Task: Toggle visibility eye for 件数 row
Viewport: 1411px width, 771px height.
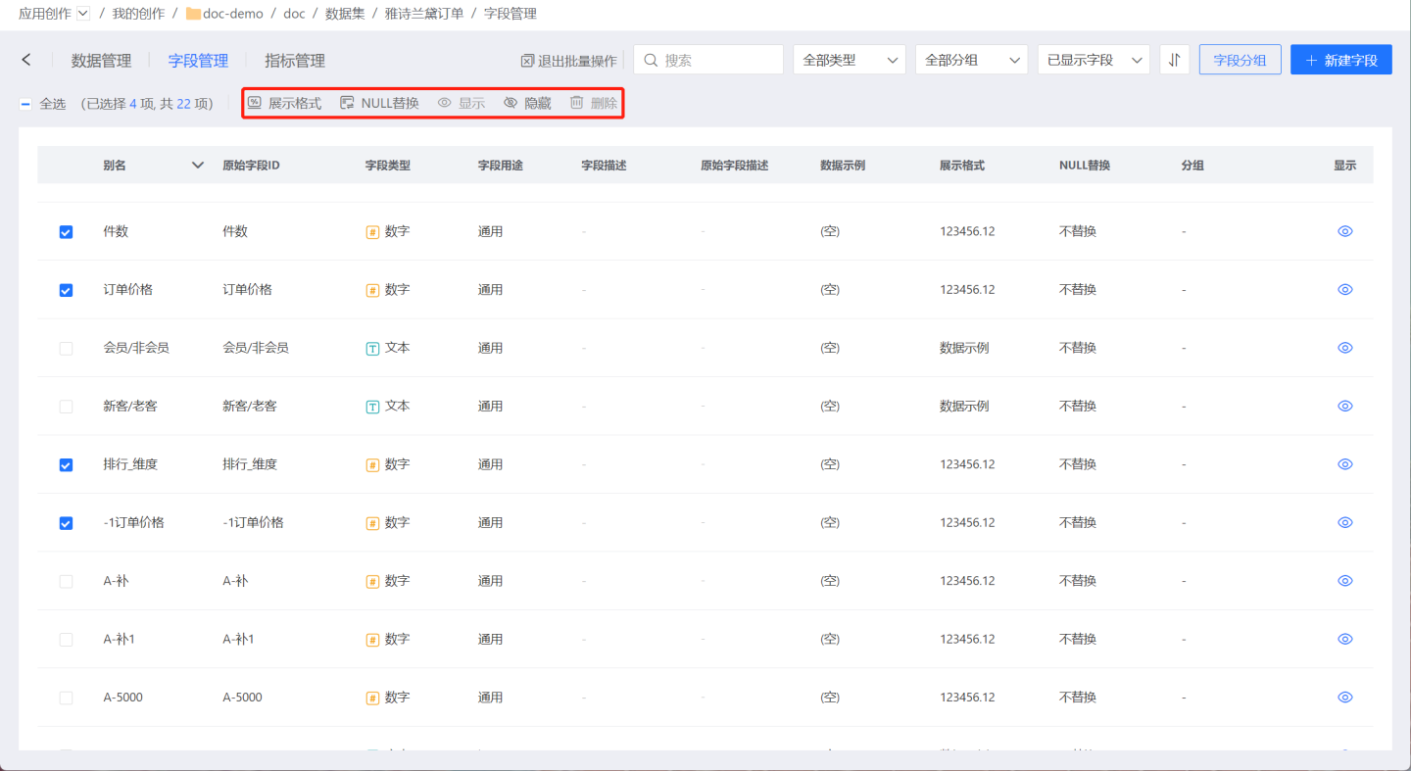Action: tap(1344, 231)
